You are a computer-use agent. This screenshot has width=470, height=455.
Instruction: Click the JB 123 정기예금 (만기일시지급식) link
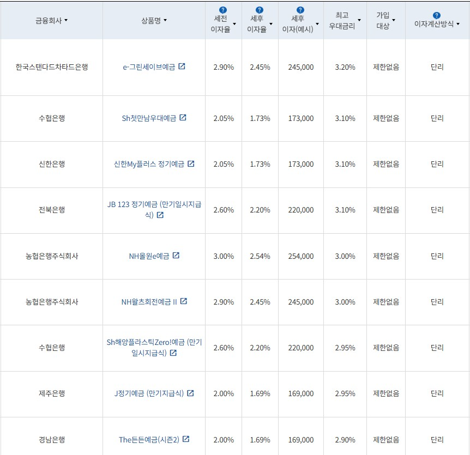pyautogui.click(x=154, y=205)
